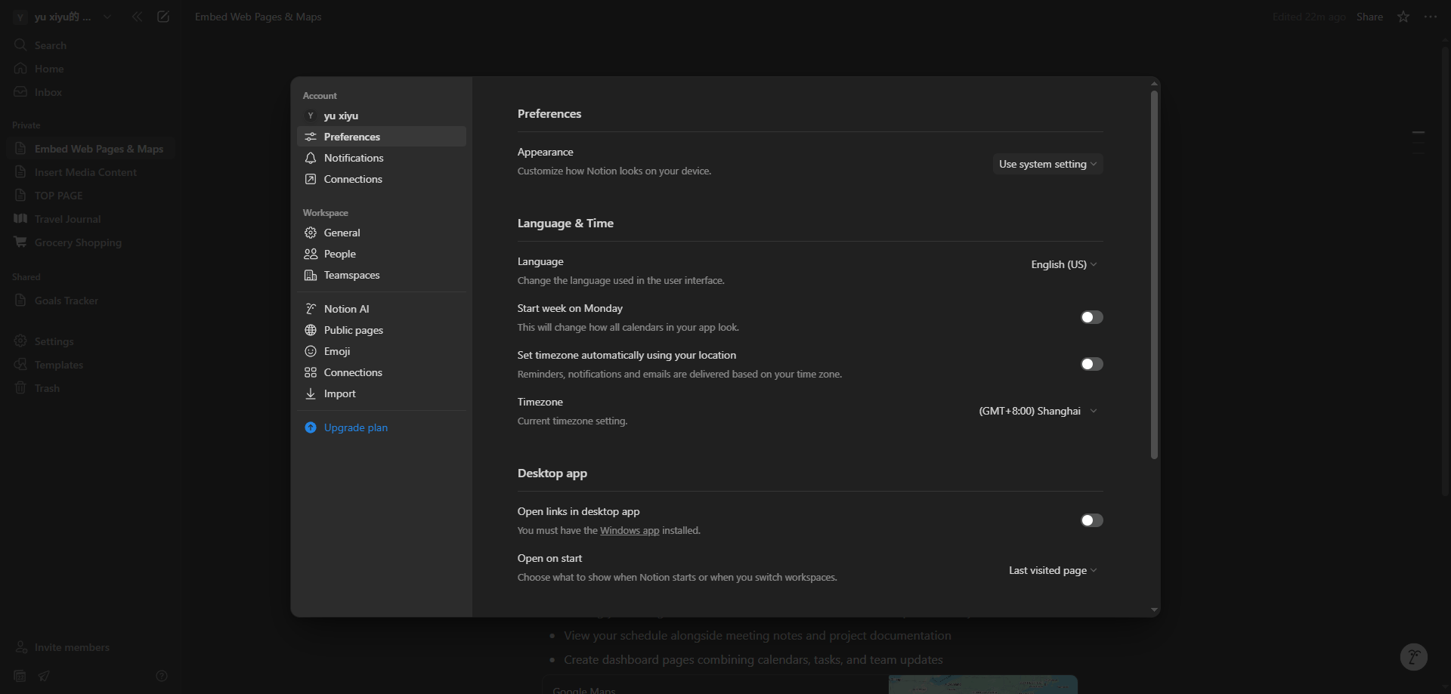Toggle Open links in desktop app
Screen dimensions: 1451x694
(x=1092, y=520)
